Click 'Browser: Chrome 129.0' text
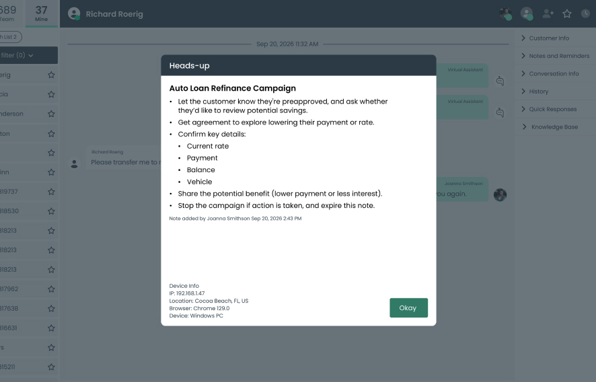596x382 pixels. click(x=199, y=308)
